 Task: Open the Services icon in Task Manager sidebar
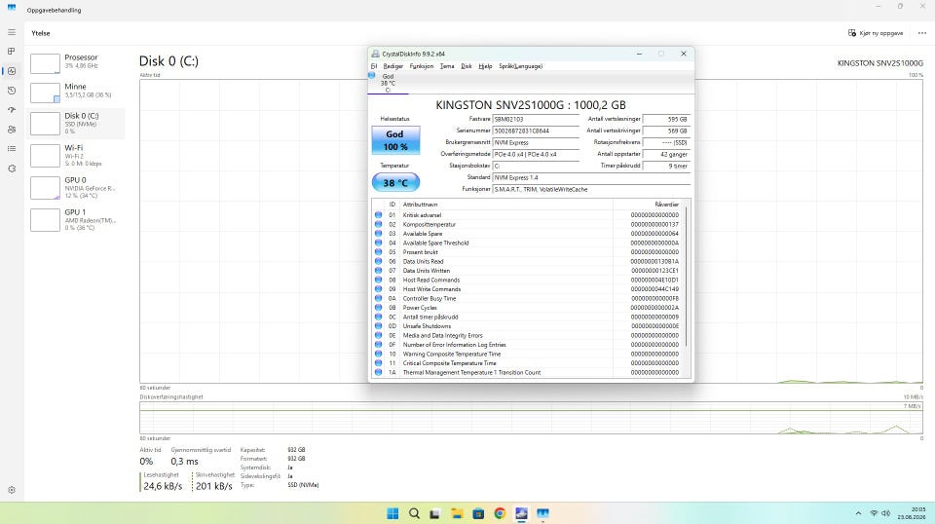tap(12, 168)
